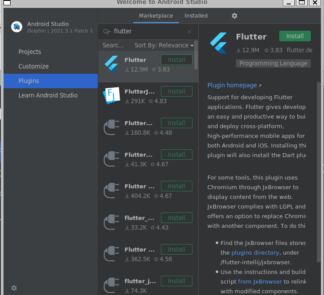Click the Flutter logo in results list
The width and height of the screenshot is (324, 295).
pos(112,64)
